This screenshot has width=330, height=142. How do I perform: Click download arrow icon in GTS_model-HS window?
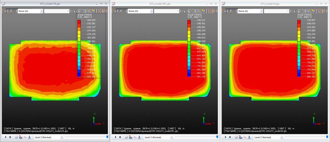[29, 137]
